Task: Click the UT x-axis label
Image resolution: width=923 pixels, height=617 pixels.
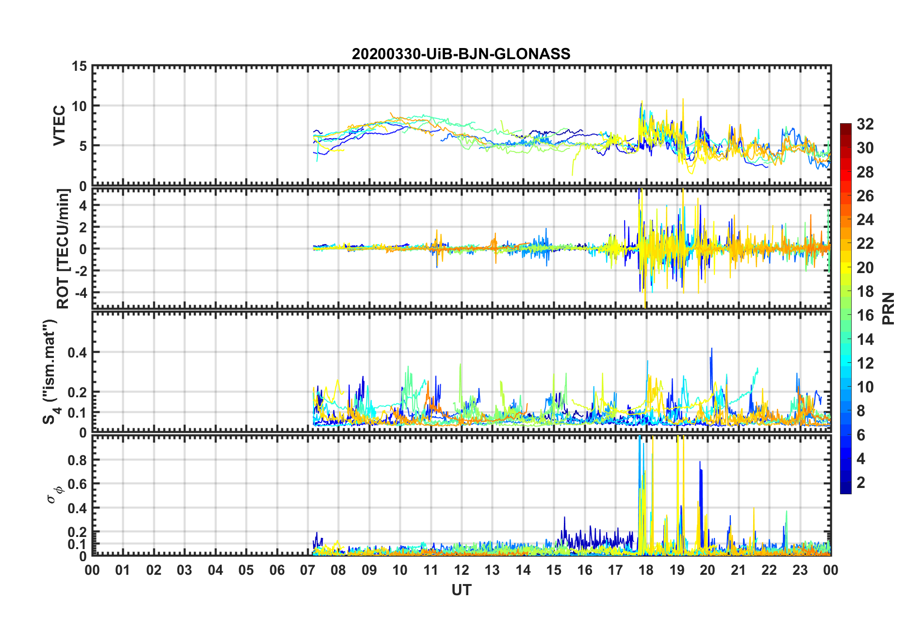Action: pos(461,590)
